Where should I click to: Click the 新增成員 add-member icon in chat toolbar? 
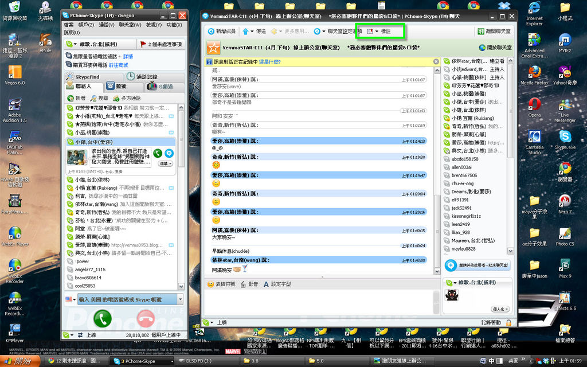211,32
